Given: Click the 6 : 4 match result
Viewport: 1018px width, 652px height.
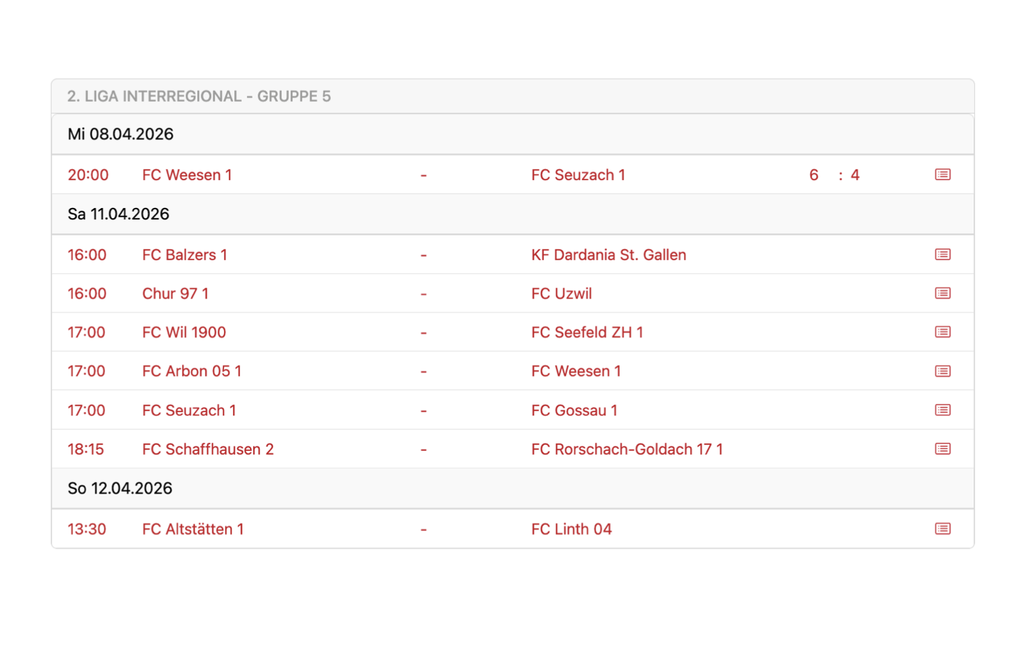Looking at the screenshot, I should click(833, 175).
